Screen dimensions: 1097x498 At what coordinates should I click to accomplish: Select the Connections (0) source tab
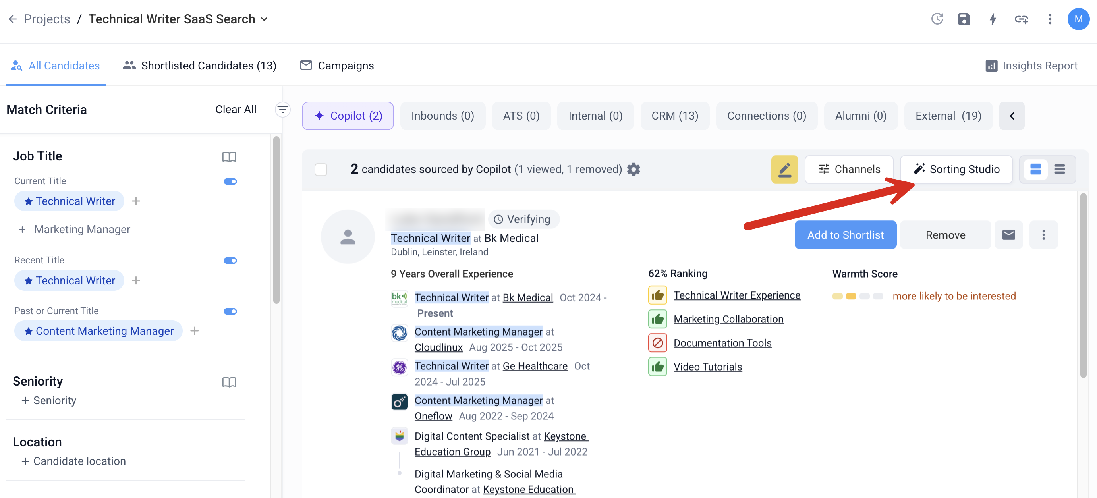766,116
